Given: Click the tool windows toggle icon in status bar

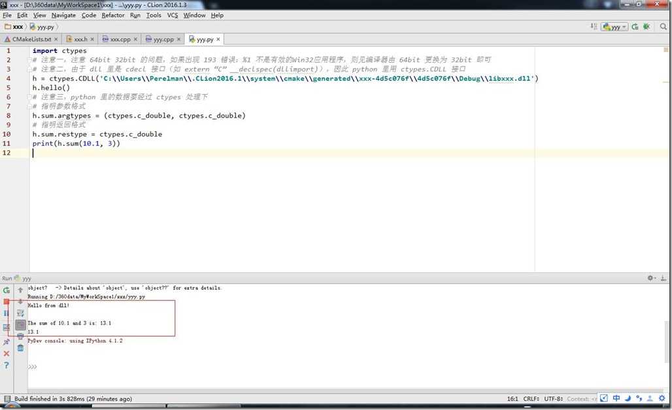Looking at the screenshot, I should 7,399.
